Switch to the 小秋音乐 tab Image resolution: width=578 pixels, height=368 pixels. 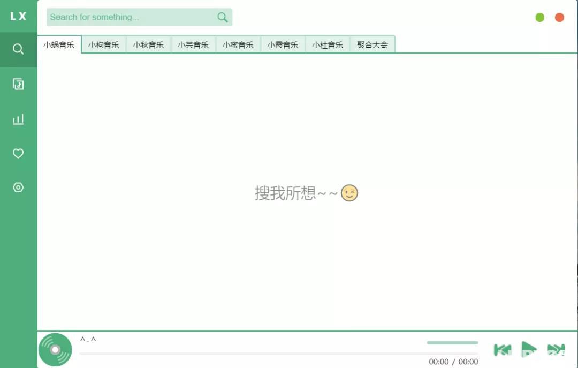(148, 44)
